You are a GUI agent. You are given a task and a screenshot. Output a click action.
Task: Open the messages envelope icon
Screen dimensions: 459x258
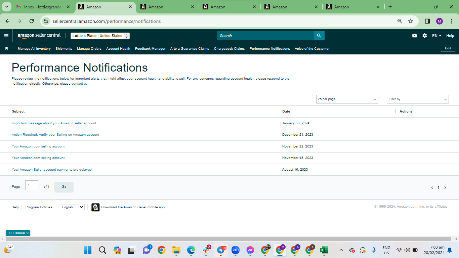tap(415, 36)
